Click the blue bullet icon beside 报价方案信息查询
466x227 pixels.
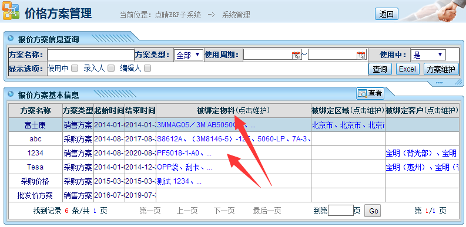[11, 38]
